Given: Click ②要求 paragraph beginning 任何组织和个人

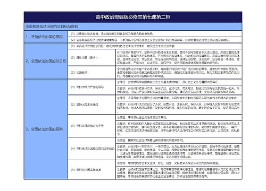Looking at the screenshot, I should (179, 129).
